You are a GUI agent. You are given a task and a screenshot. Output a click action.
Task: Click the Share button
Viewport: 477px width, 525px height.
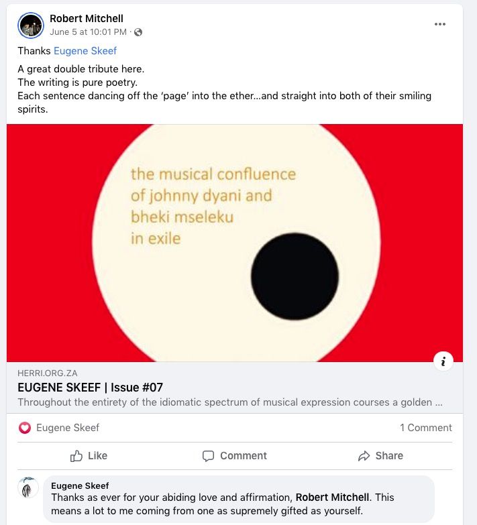tap(380, 456)
